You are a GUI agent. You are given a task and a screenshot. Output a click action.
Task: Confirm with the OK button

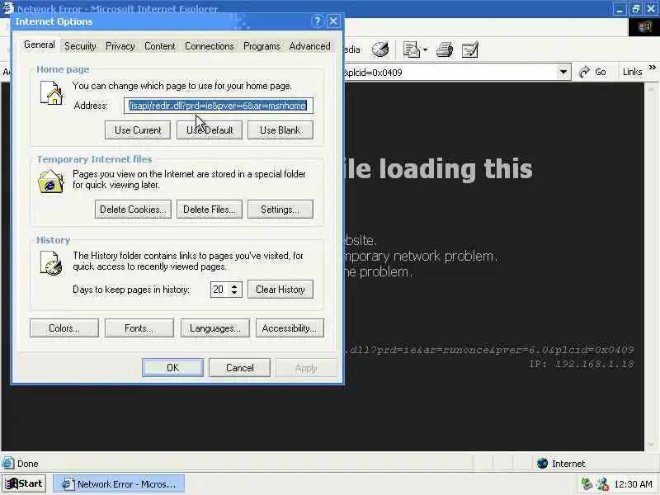coord(172,367)
